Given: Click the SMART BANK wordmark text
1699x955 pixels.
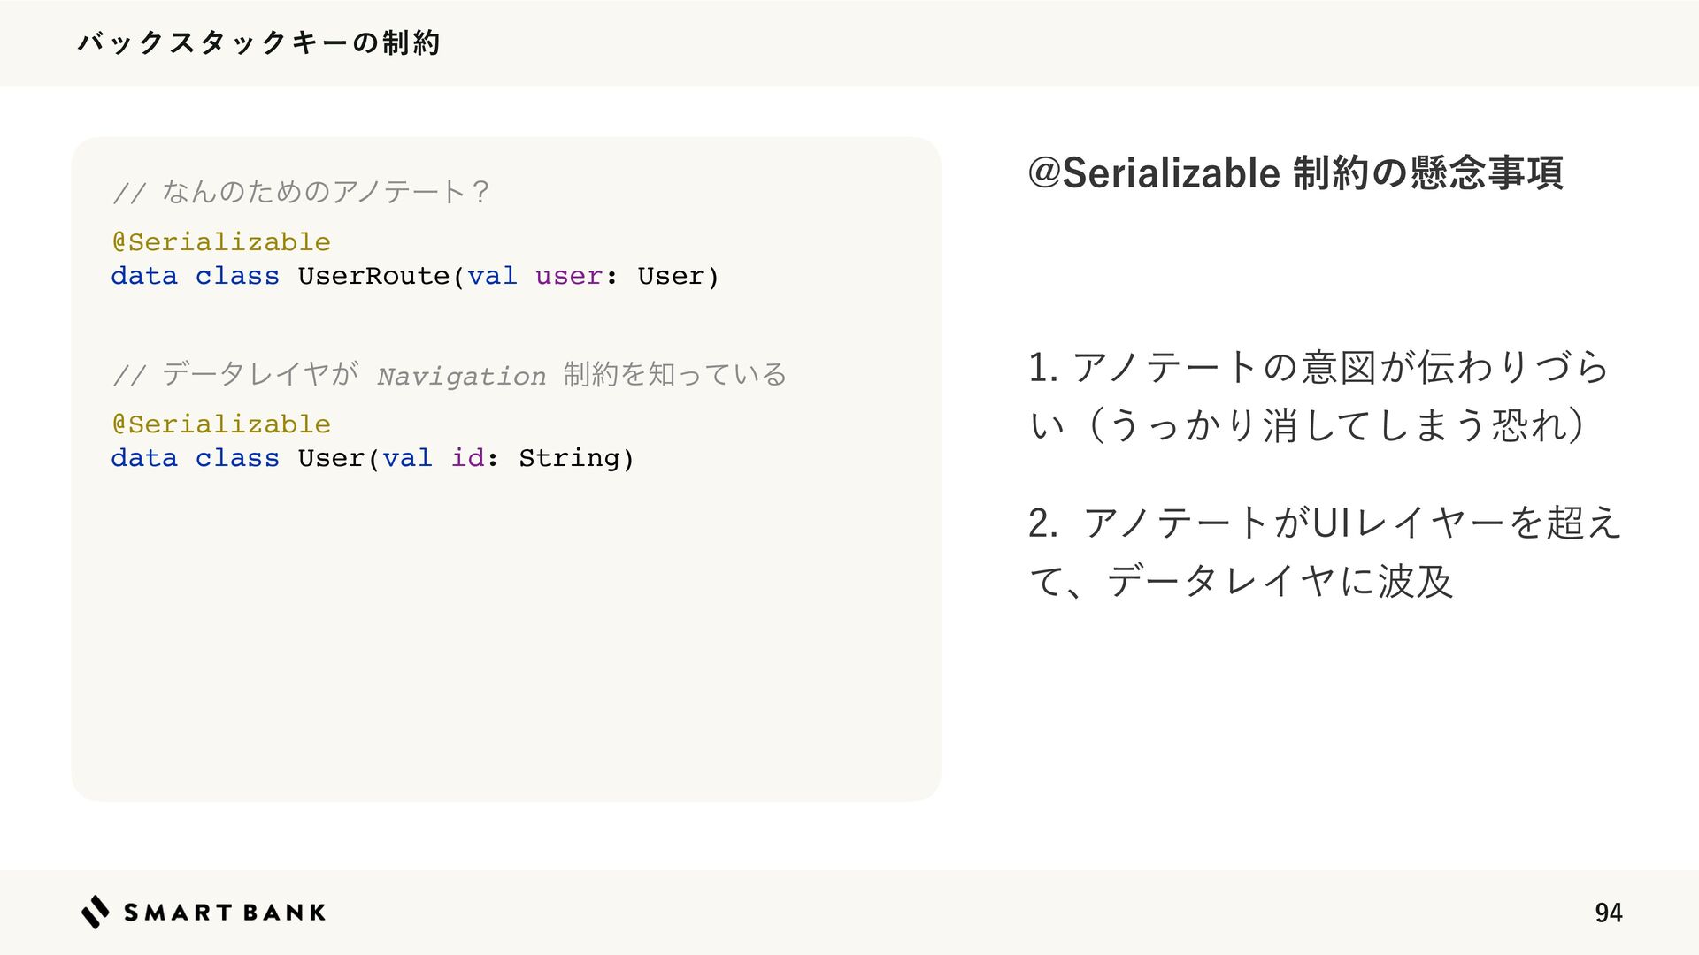Looking at the screenshot, I should 225,913.
